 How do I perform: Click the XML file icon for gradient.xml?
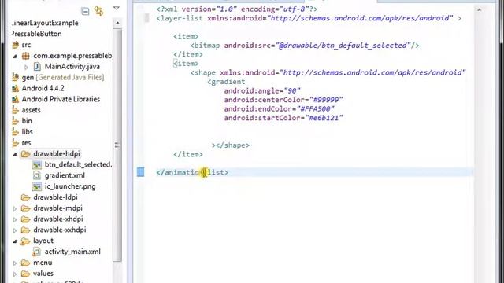point(37,175)
